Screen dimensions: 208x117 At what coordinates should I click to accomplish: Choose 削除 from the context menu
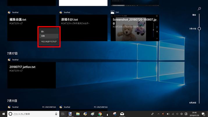coord(43,36)
